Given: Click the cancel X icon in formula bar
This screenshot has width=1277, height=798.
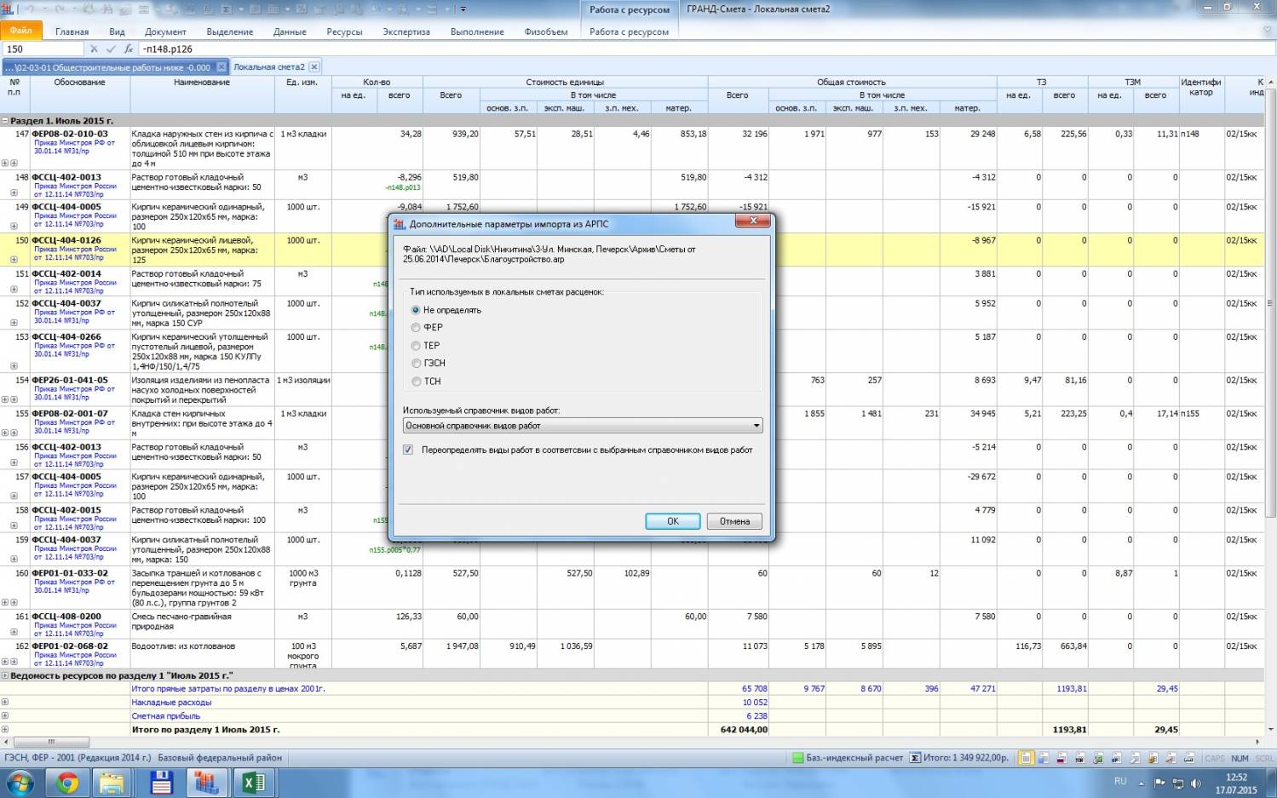Looking at the screenshot, I should (x=94, y=49).
